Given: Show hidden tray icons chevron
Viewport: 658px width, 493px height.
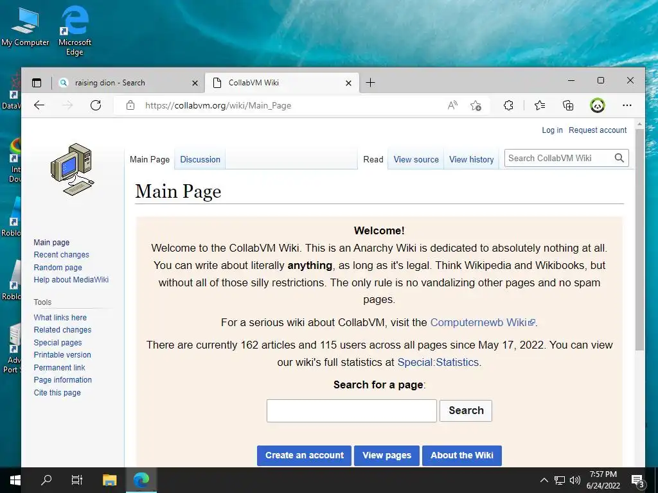Looking at the screenshot, I should 544,480.
